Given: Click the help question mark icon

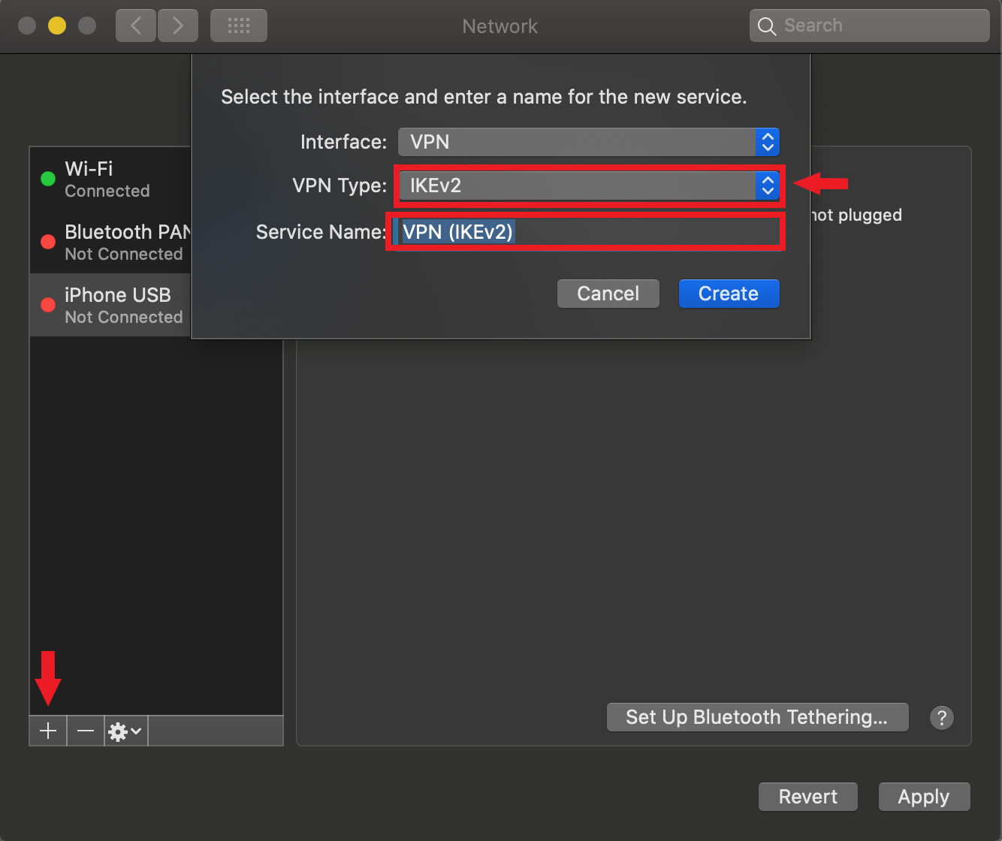Looking at the screenshot, I should [942, 718].
